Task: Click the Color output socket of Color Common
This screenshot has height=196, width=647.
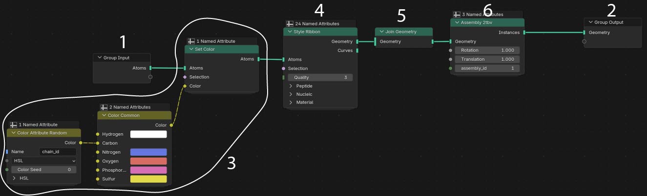Action: point(171,125)
